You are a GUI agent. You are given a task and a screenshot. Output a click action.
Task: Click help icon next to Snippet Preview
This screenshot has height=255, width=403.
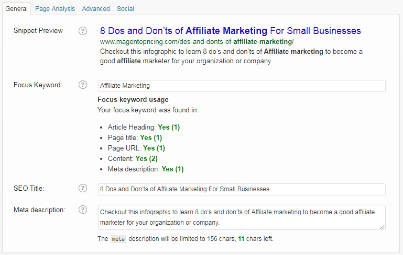point(82,31)
